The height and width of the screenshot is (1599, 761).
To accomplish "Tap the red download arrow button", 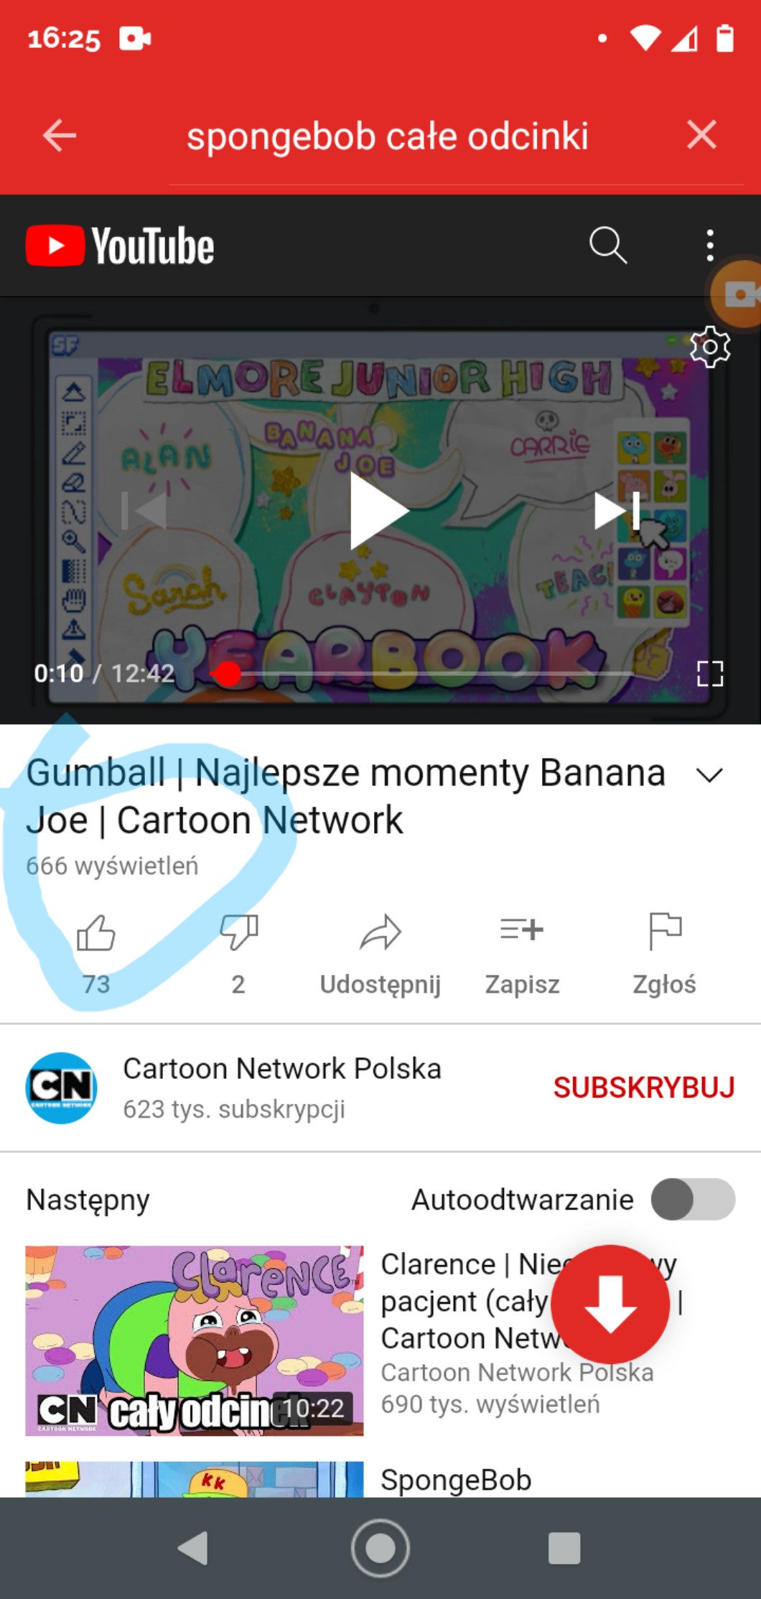I will click(x=610, y=1304).
